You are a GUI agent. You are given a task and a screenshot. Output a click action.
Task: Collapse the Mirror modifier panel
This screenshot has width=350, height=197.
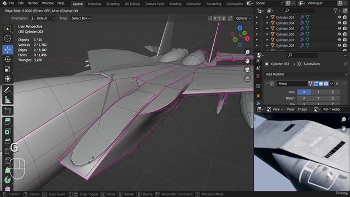point(267,84)
